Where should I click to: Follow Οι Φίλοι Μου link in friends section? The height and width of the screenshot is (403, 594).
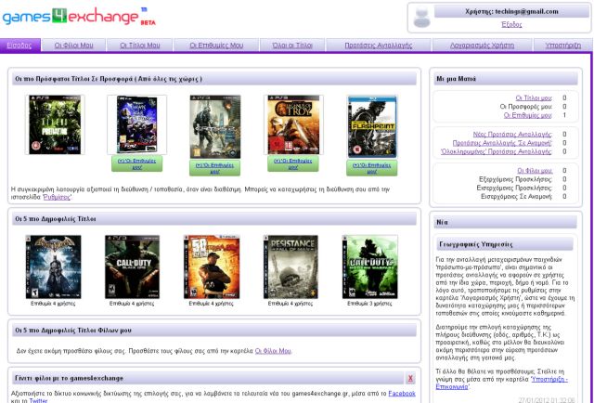coord(273,351)
